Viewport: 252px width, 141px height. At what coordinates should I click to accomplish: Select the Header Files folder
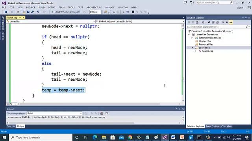pyautogui.click(x=205, y=41)
